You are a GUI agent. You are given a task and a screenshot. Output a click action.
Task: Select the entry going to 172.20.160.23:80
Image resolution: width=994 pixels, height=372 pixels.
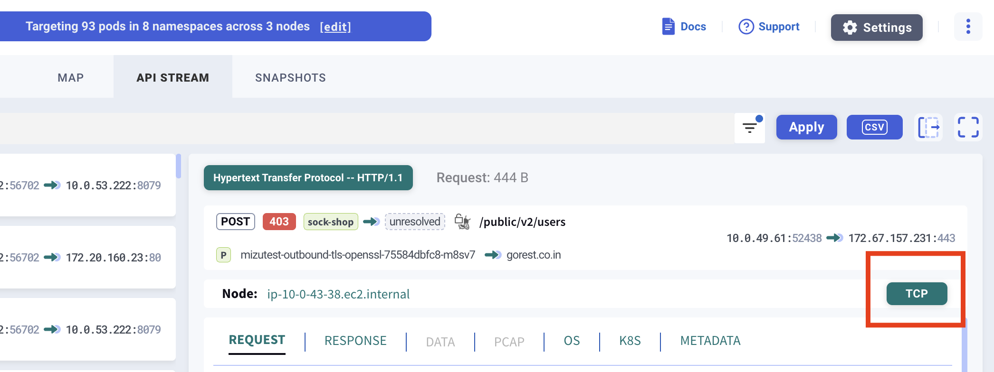click(87, 257)
